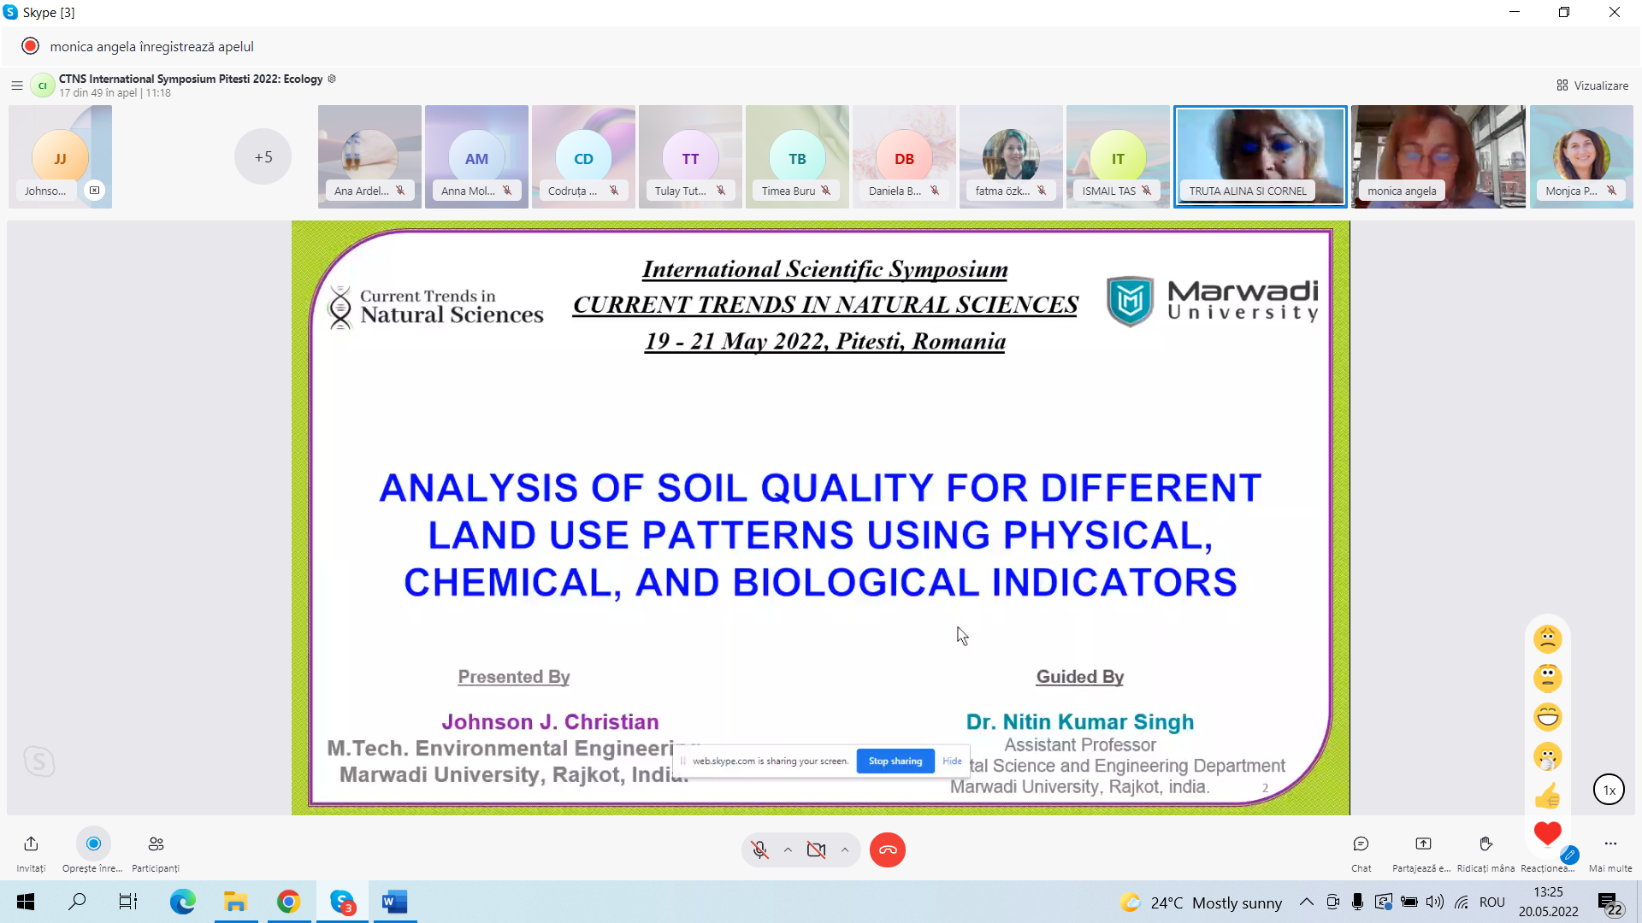The height and width of the screenshot is (923, 1642).
Task: Select Tulay Tut participant tile
Action: [690, 156]
